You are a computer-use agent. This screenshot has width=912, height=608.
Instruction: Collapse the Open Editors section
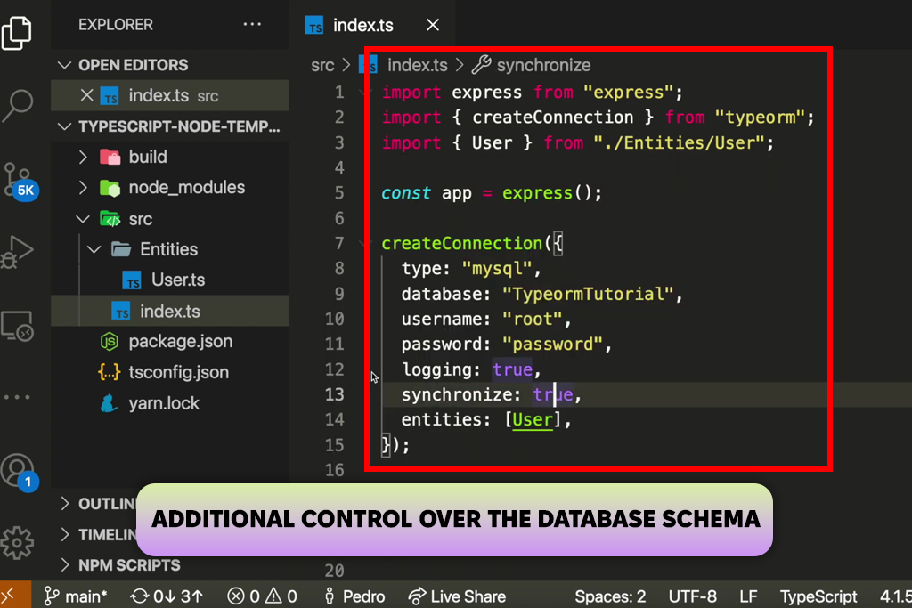tap(133, 65)
